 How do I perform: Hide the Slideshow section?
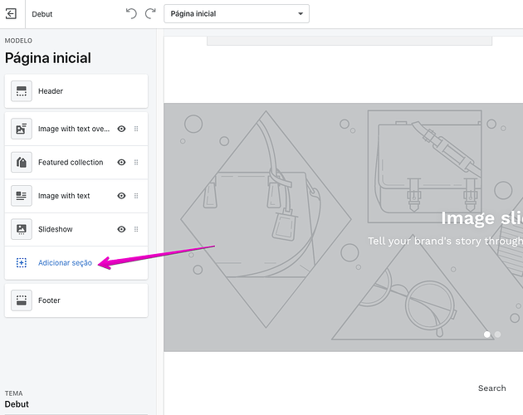tap(121, 229)
